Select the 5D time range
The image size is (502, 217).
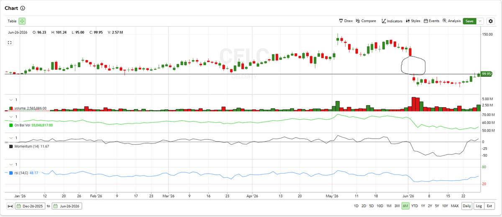point(371,206)
